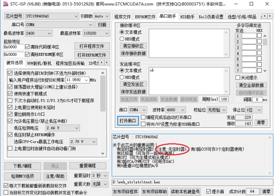Click up arrow of multi-string send list
Screen dimensions: 274x196
pos(265,36)
